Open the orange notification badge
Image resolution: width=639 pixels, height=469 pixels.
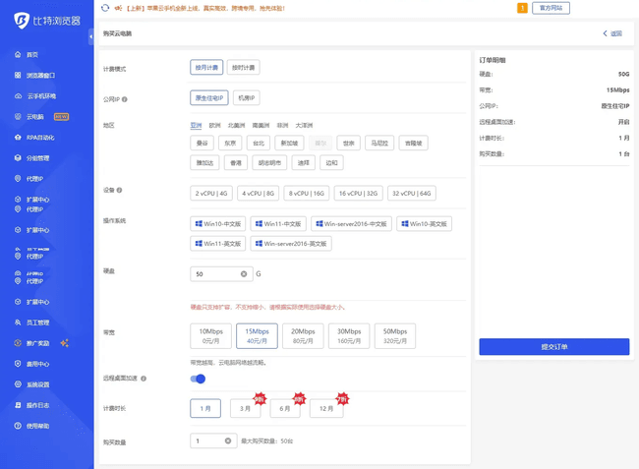tap(522, 8)
